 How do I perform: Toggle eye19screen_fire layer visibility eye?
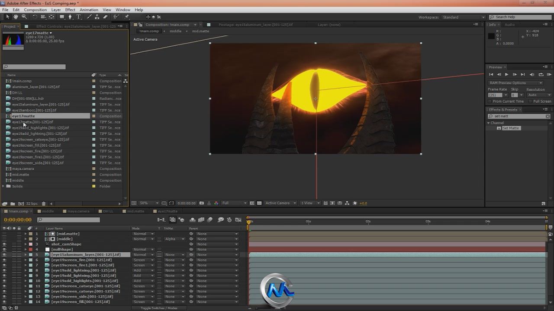(4, 260)
